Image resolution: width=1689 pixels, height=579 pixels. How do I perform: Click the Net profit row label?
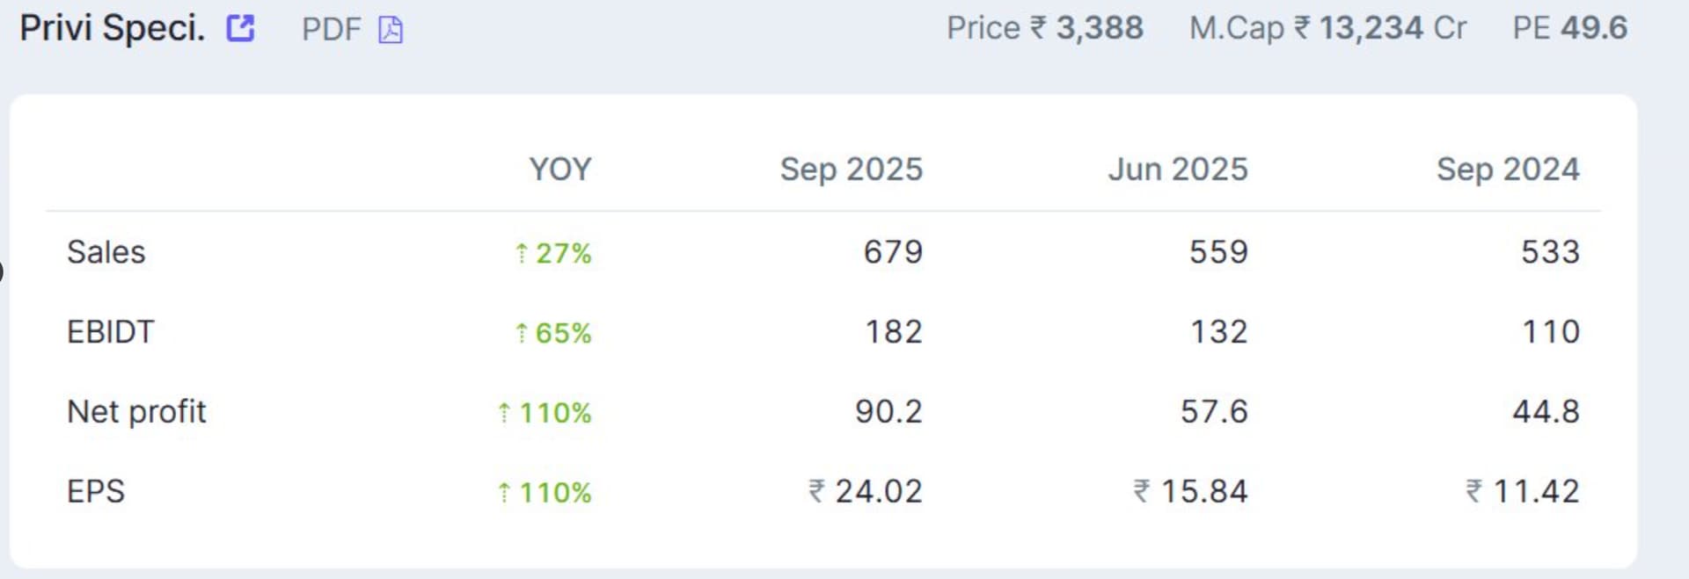[x=136, y=411]
